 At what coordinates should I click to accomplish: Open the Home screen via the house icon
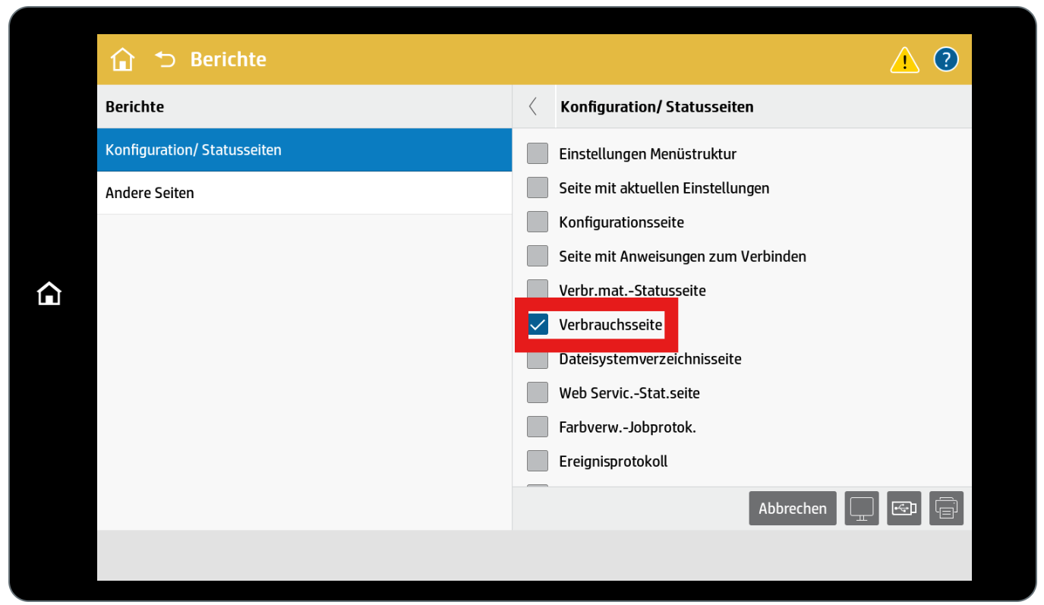coord(122,58)
